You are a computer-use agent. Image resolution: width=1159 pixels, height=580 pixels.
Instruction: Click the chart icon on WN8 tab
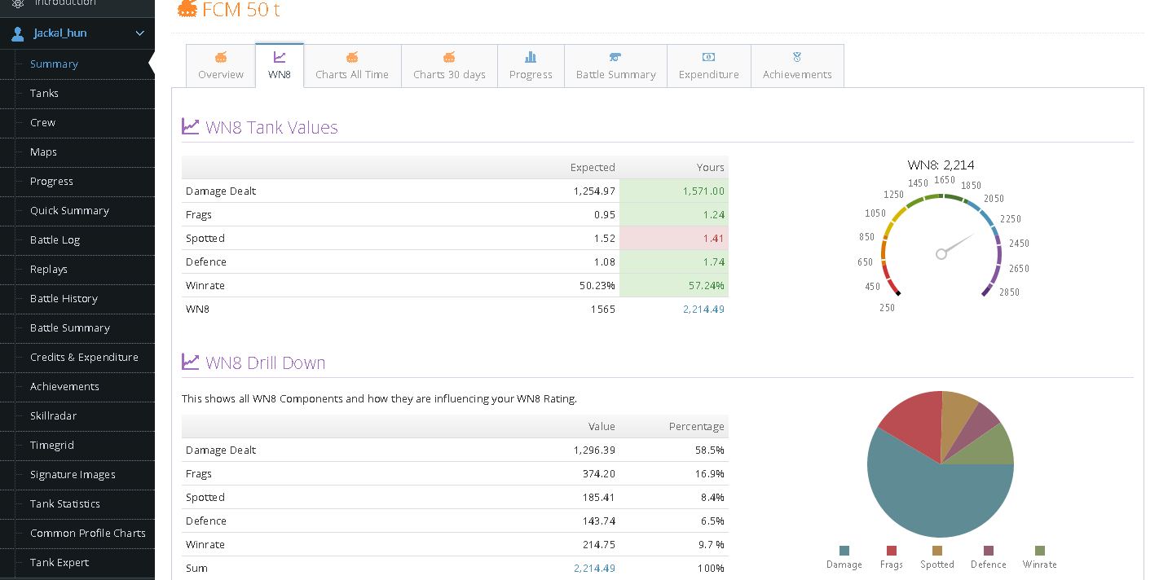click(x=280, y=57)
